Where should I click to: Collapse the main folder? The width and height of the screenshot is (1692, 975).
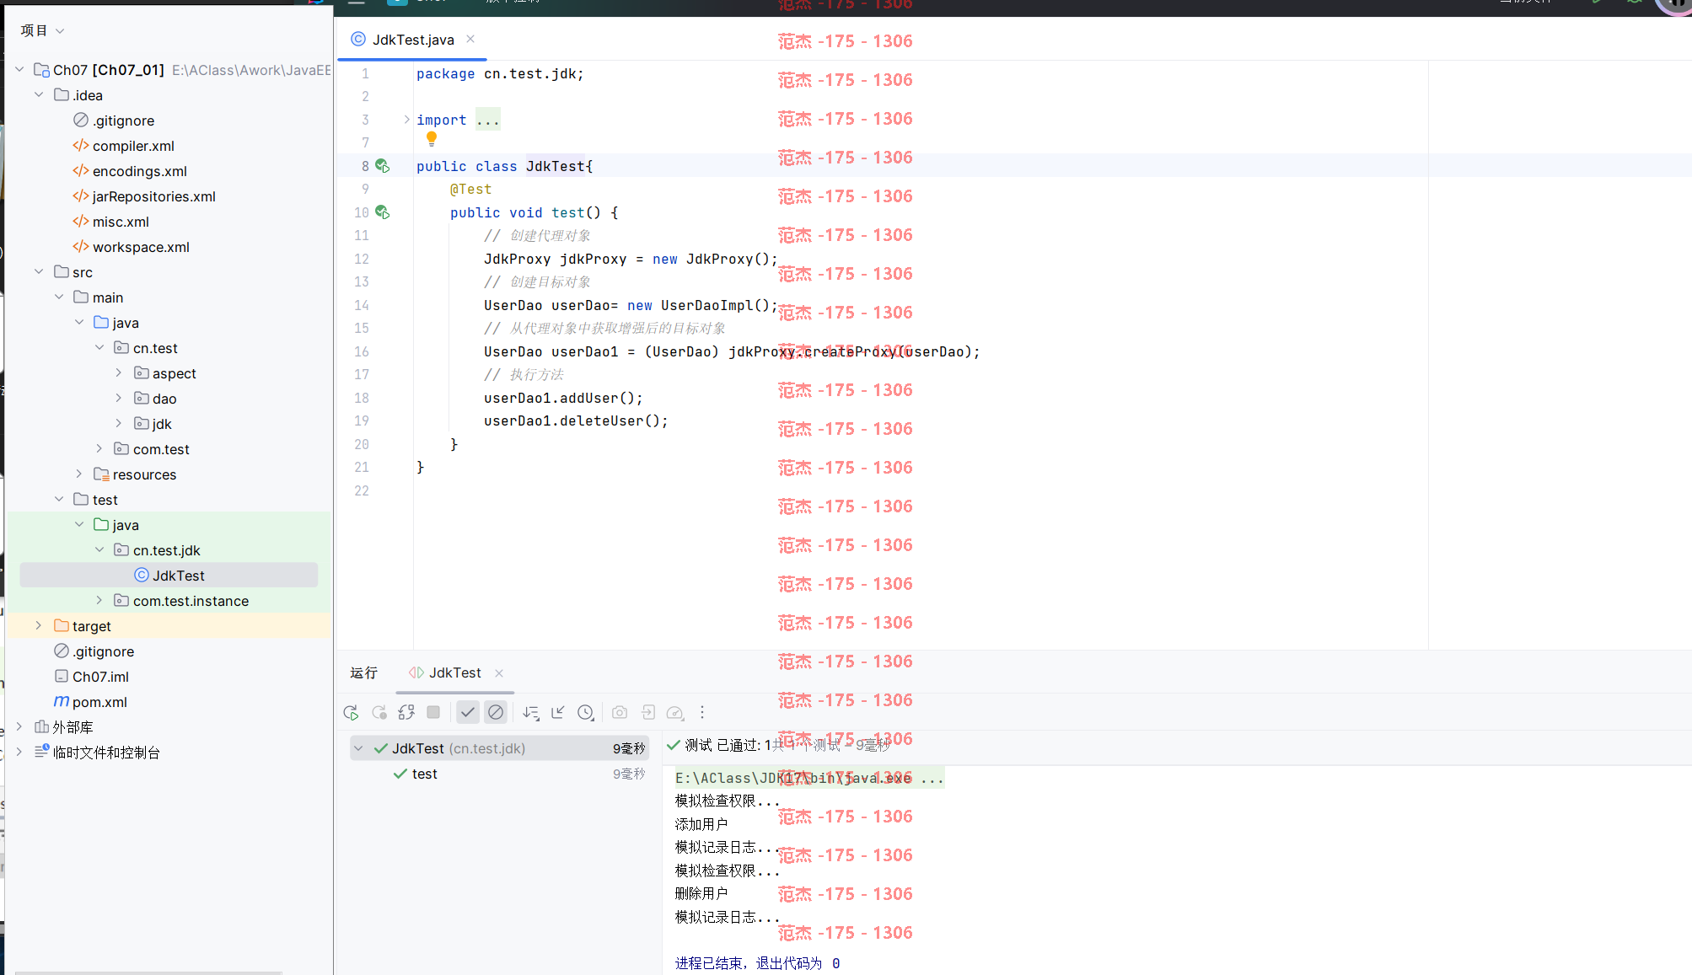tap(59, 297)
